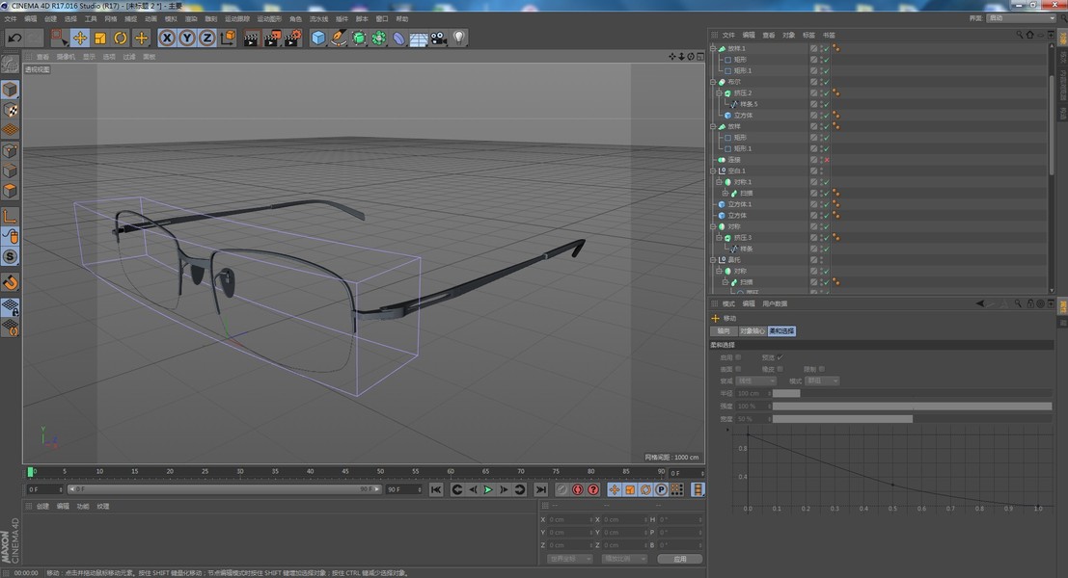1068x578 pixels.
Task: Switch to texture mode checker icon
Action: [x=10, y=110]
